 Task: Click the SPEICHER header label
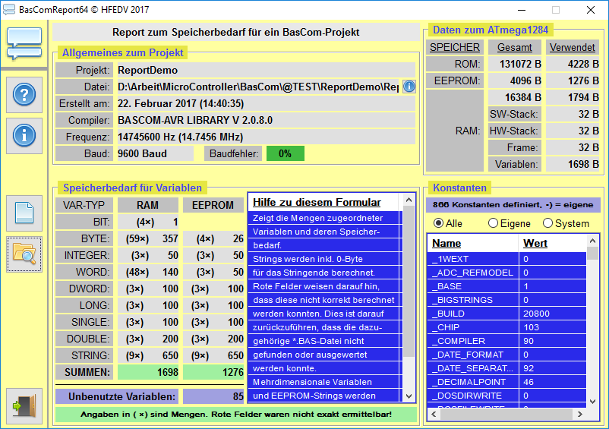tap(454, 47)
